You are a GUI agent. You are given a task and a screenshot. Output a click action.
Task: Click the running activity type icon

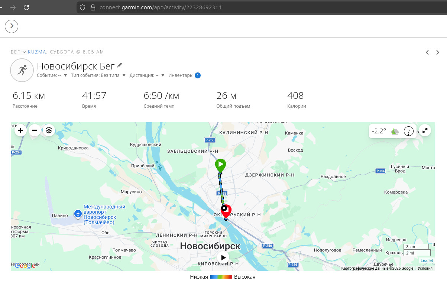pyautogui.click(x=22, y=70)
